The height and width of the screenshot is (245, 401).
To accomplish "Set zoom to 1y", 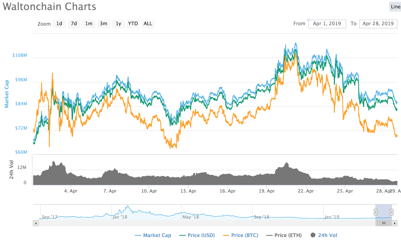I will pyautogui.click(x=118, y=24).
